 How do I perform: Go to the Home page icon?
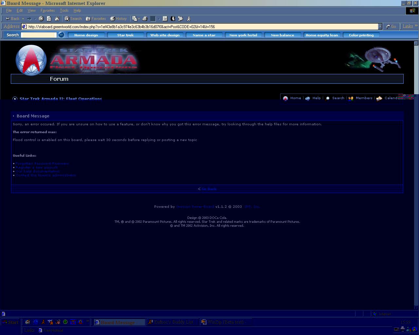coord(57,19)
